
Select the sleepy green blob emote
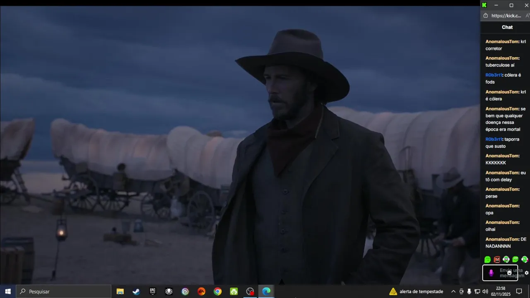click(488, 260)
